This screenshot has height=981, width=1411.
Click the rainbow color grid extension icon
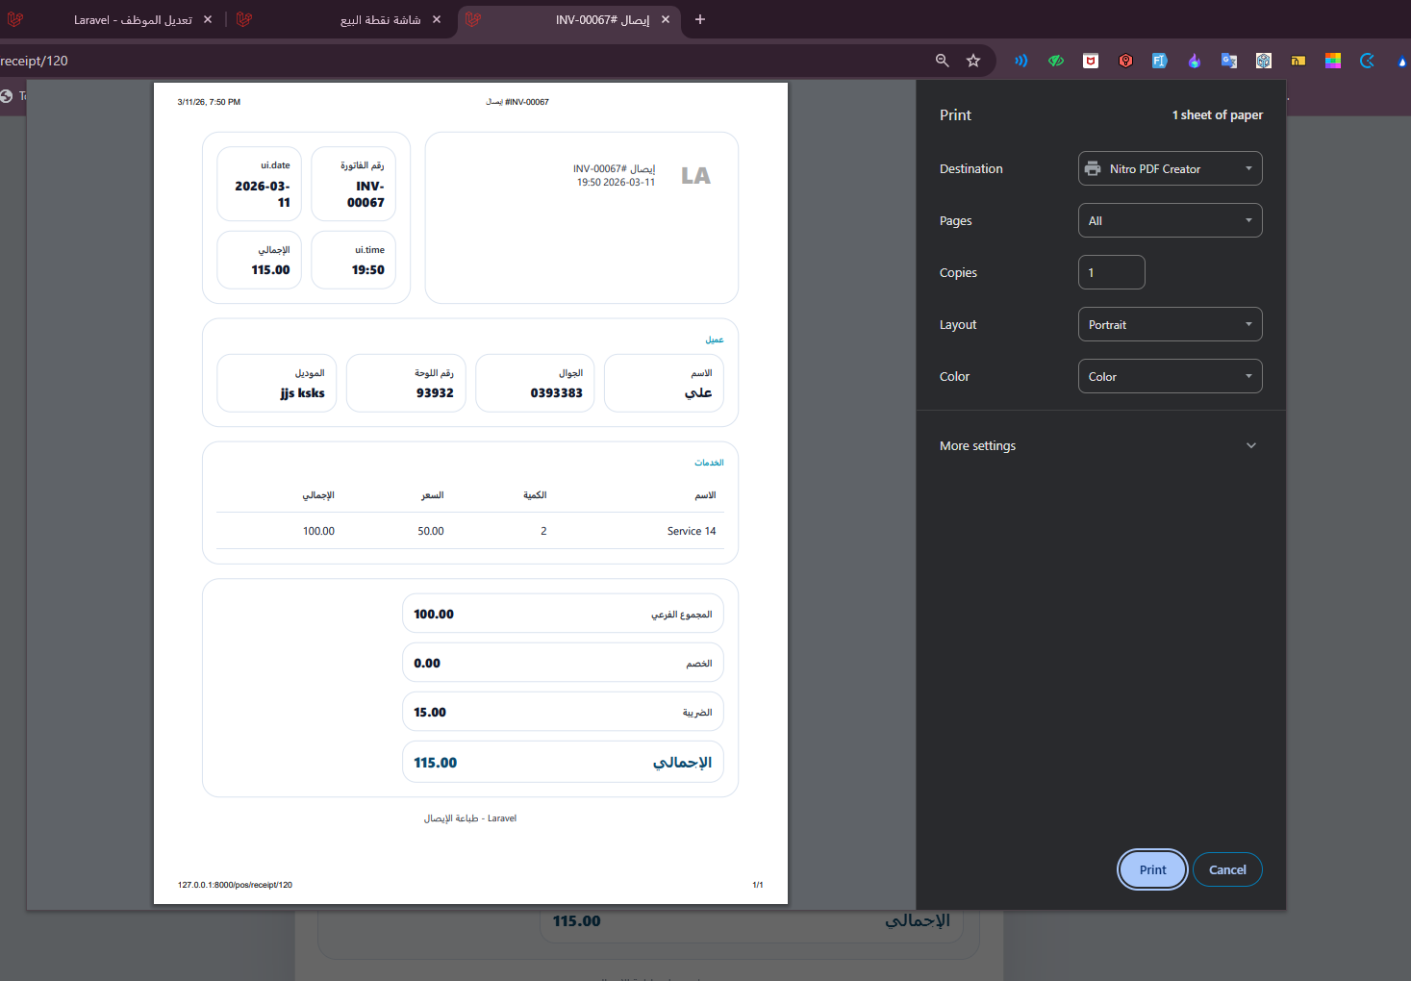[1333, 61]
